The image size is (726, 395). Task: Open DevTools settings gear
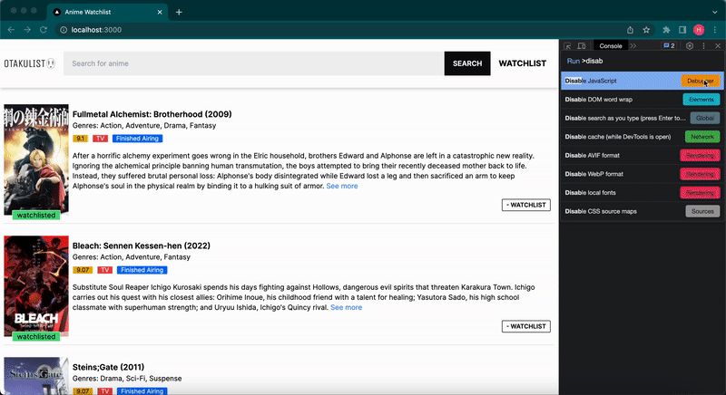(x=690, y=45)
